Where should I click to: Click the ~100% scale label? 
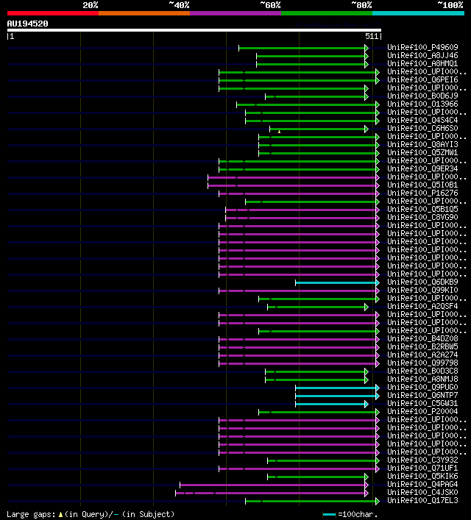pyautogui.click(x=450, y=5)
